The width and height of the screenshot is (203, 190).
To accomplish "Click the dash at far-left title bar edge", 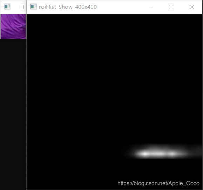I will 2,7.
